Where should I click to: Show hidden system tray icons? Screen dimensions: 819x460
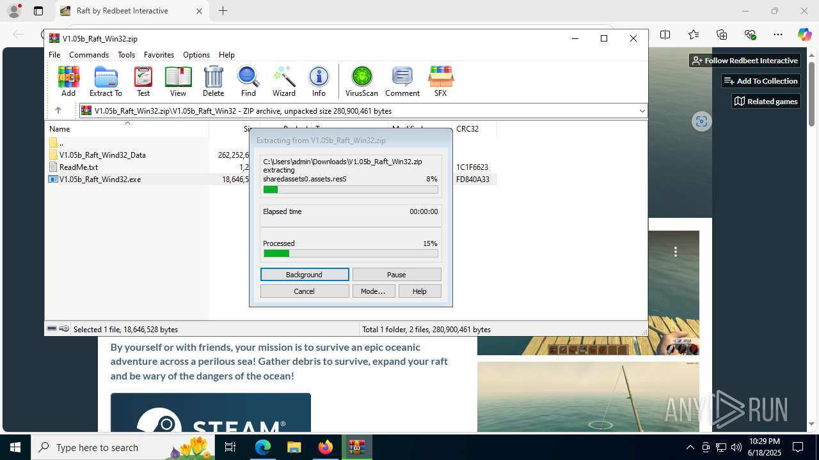690,447
